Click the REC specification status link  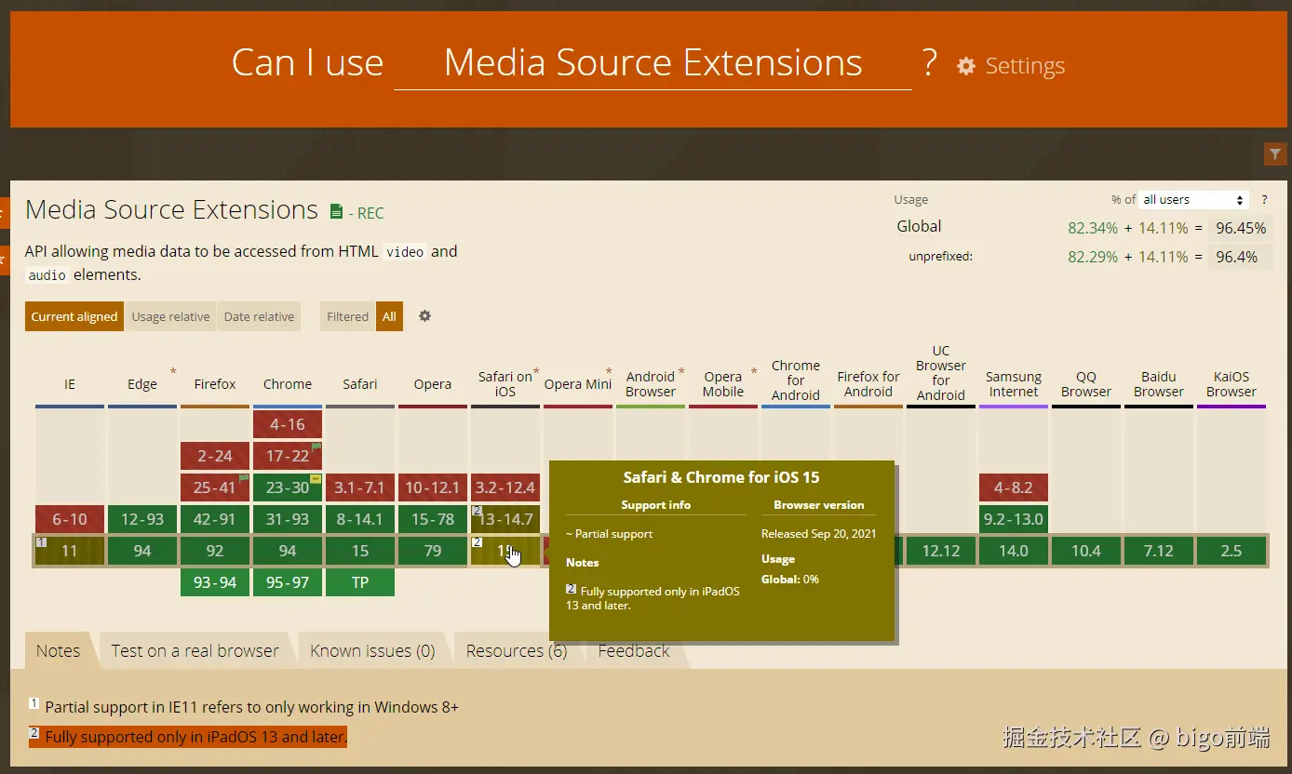point(370,213)
